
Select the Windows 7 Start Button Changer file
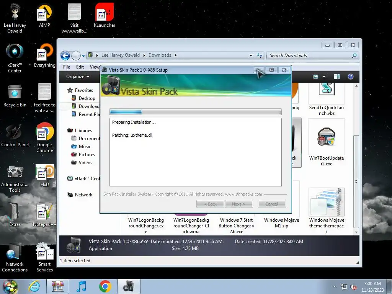[236, 225]
